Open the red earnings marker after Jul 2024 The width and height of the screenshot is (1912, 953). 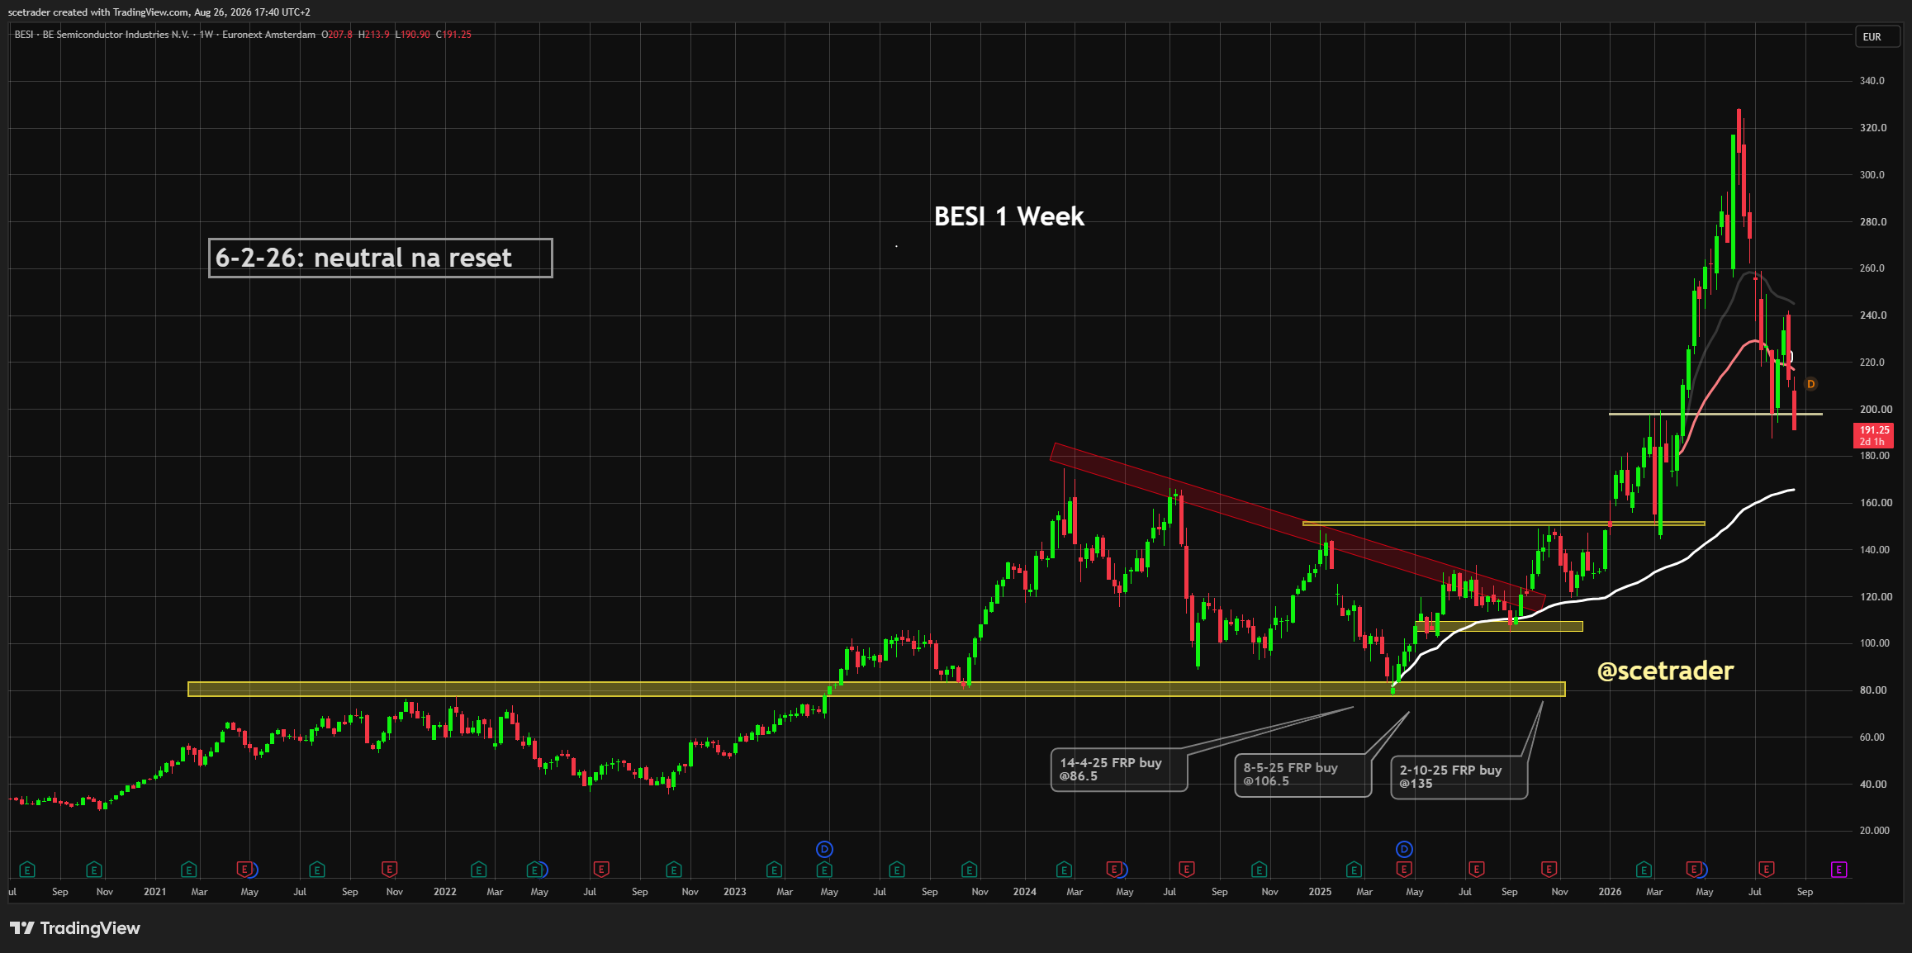1187,869
